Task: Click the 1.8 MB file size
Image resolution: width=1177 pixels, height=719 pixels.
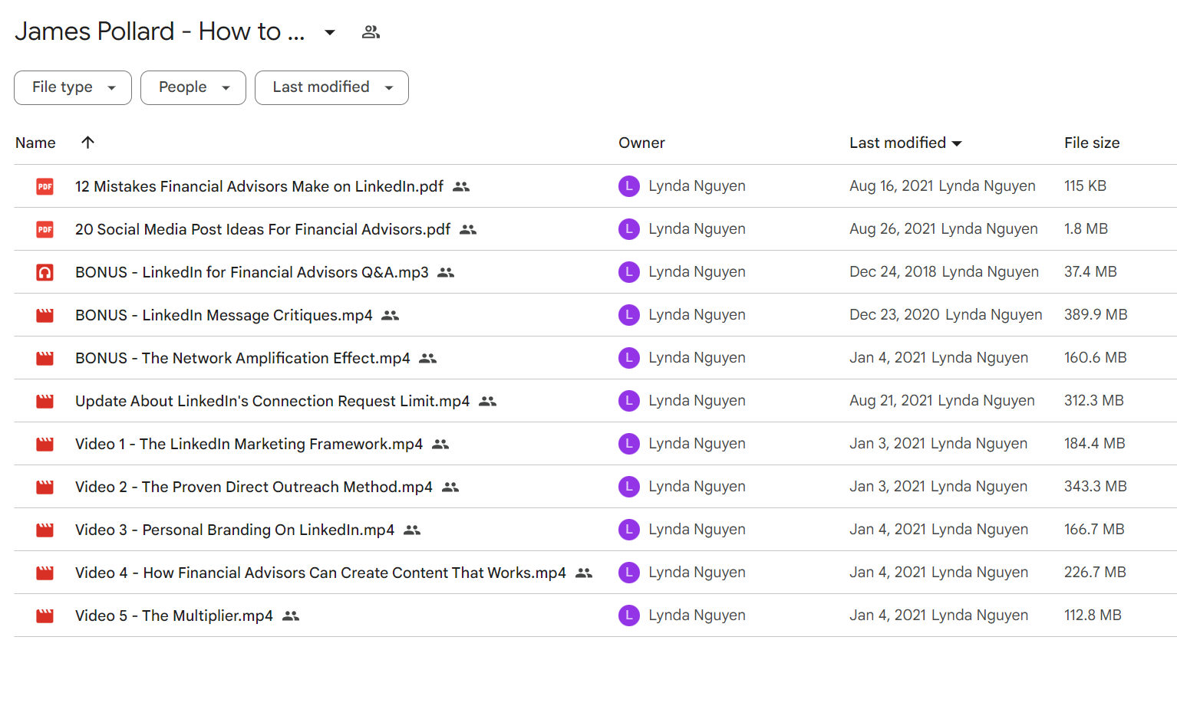Action: tap(1086, 229)
